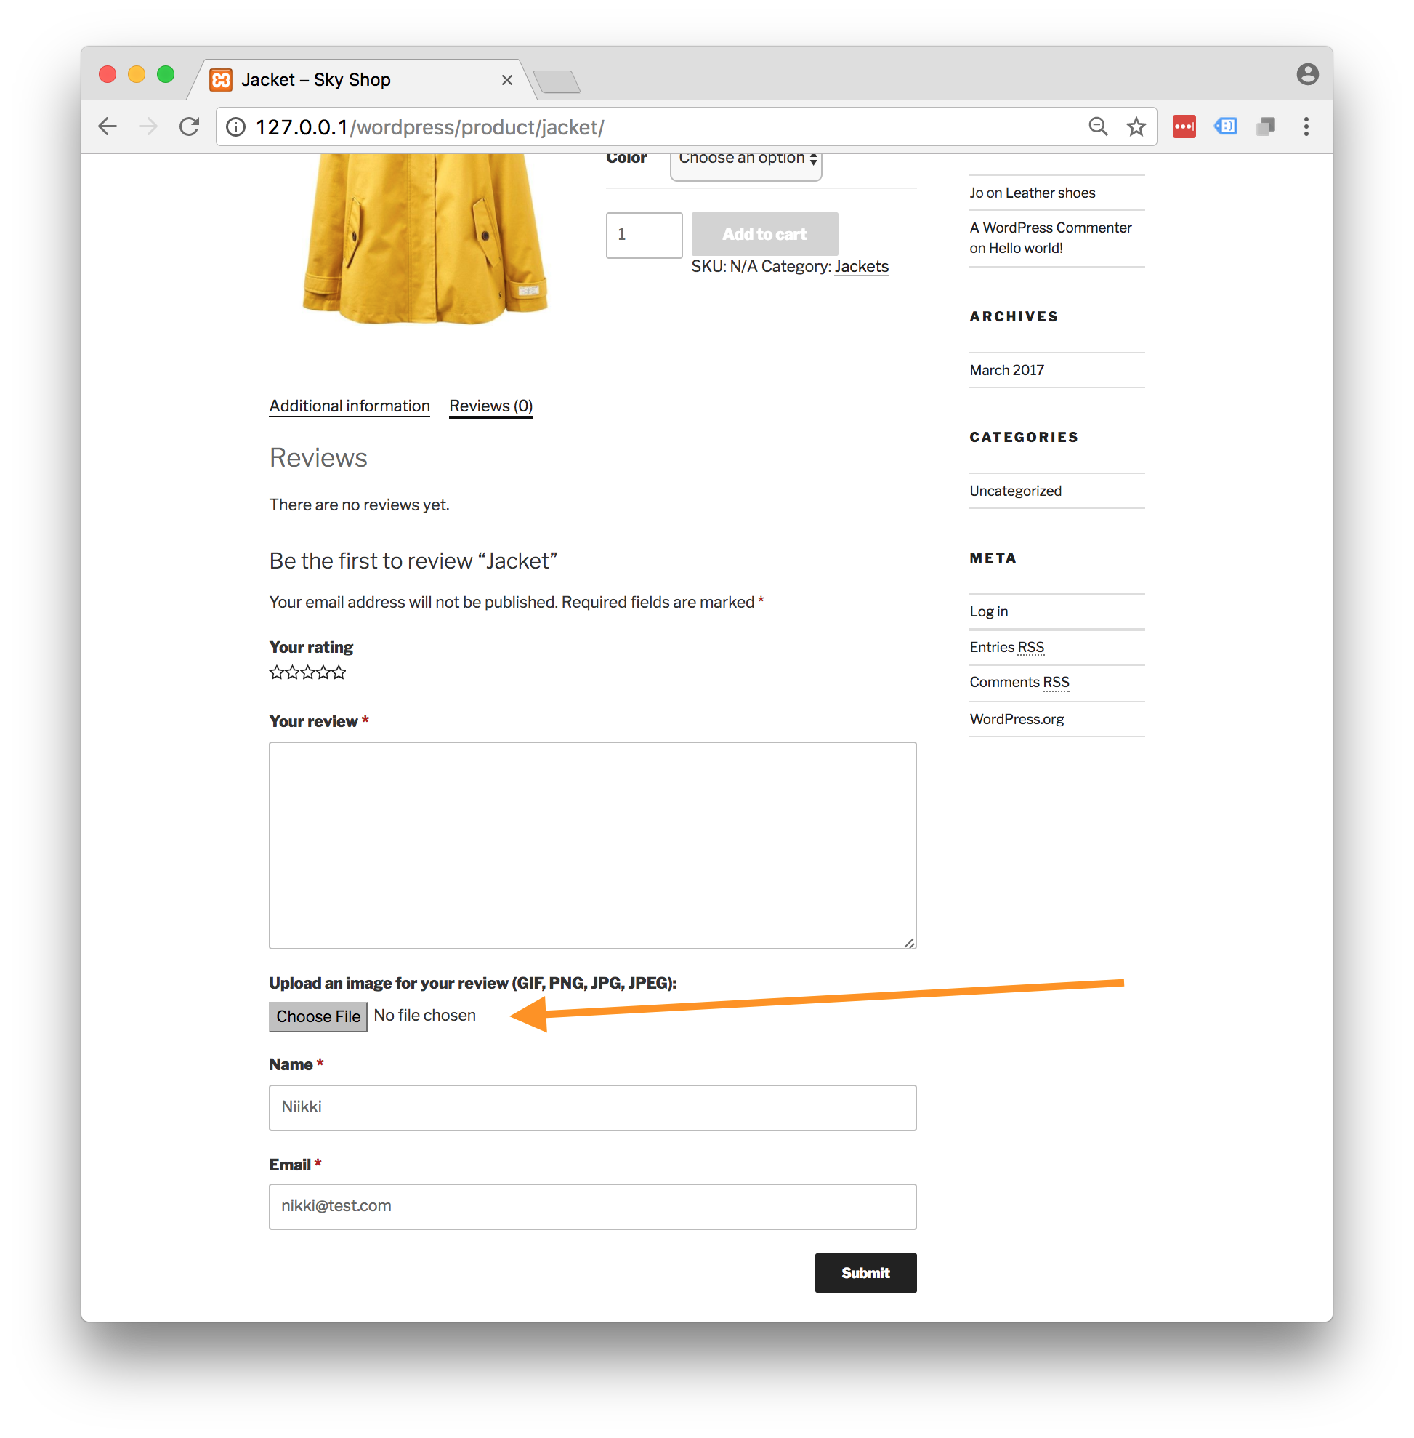Click the site info icon before URL

click(235, 127)
